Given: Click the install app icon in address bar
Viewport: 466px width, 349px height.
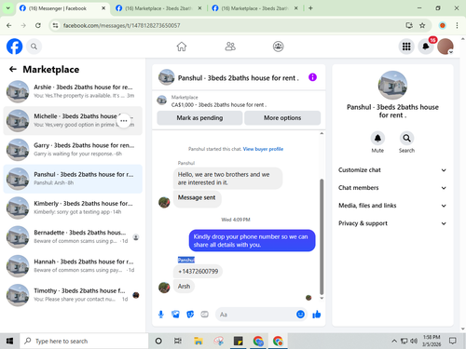Looking at the screenshot, I should click(x=409, y=25).
